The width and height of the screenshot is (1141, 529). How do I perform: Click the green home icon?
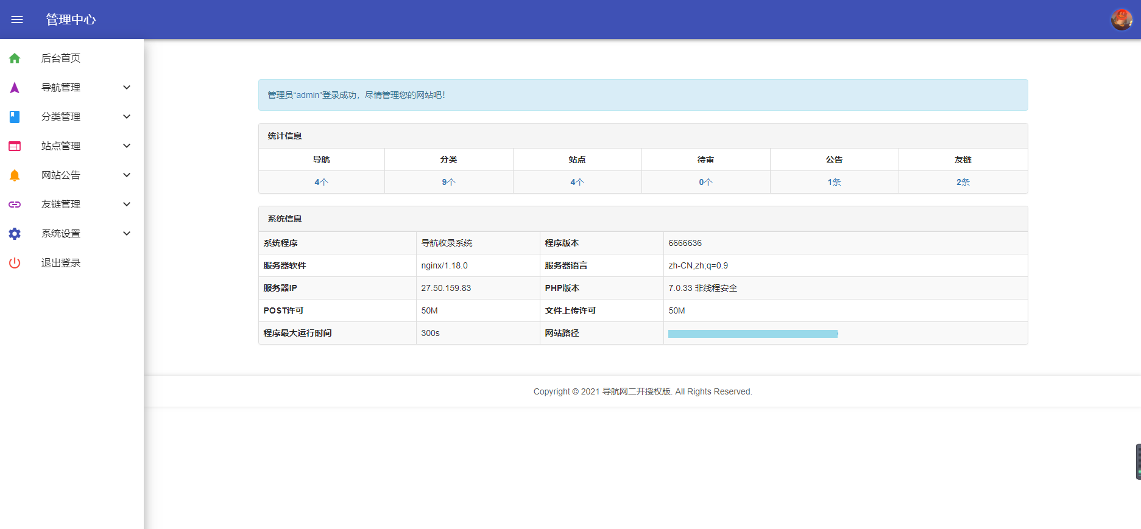pos(15,58)
